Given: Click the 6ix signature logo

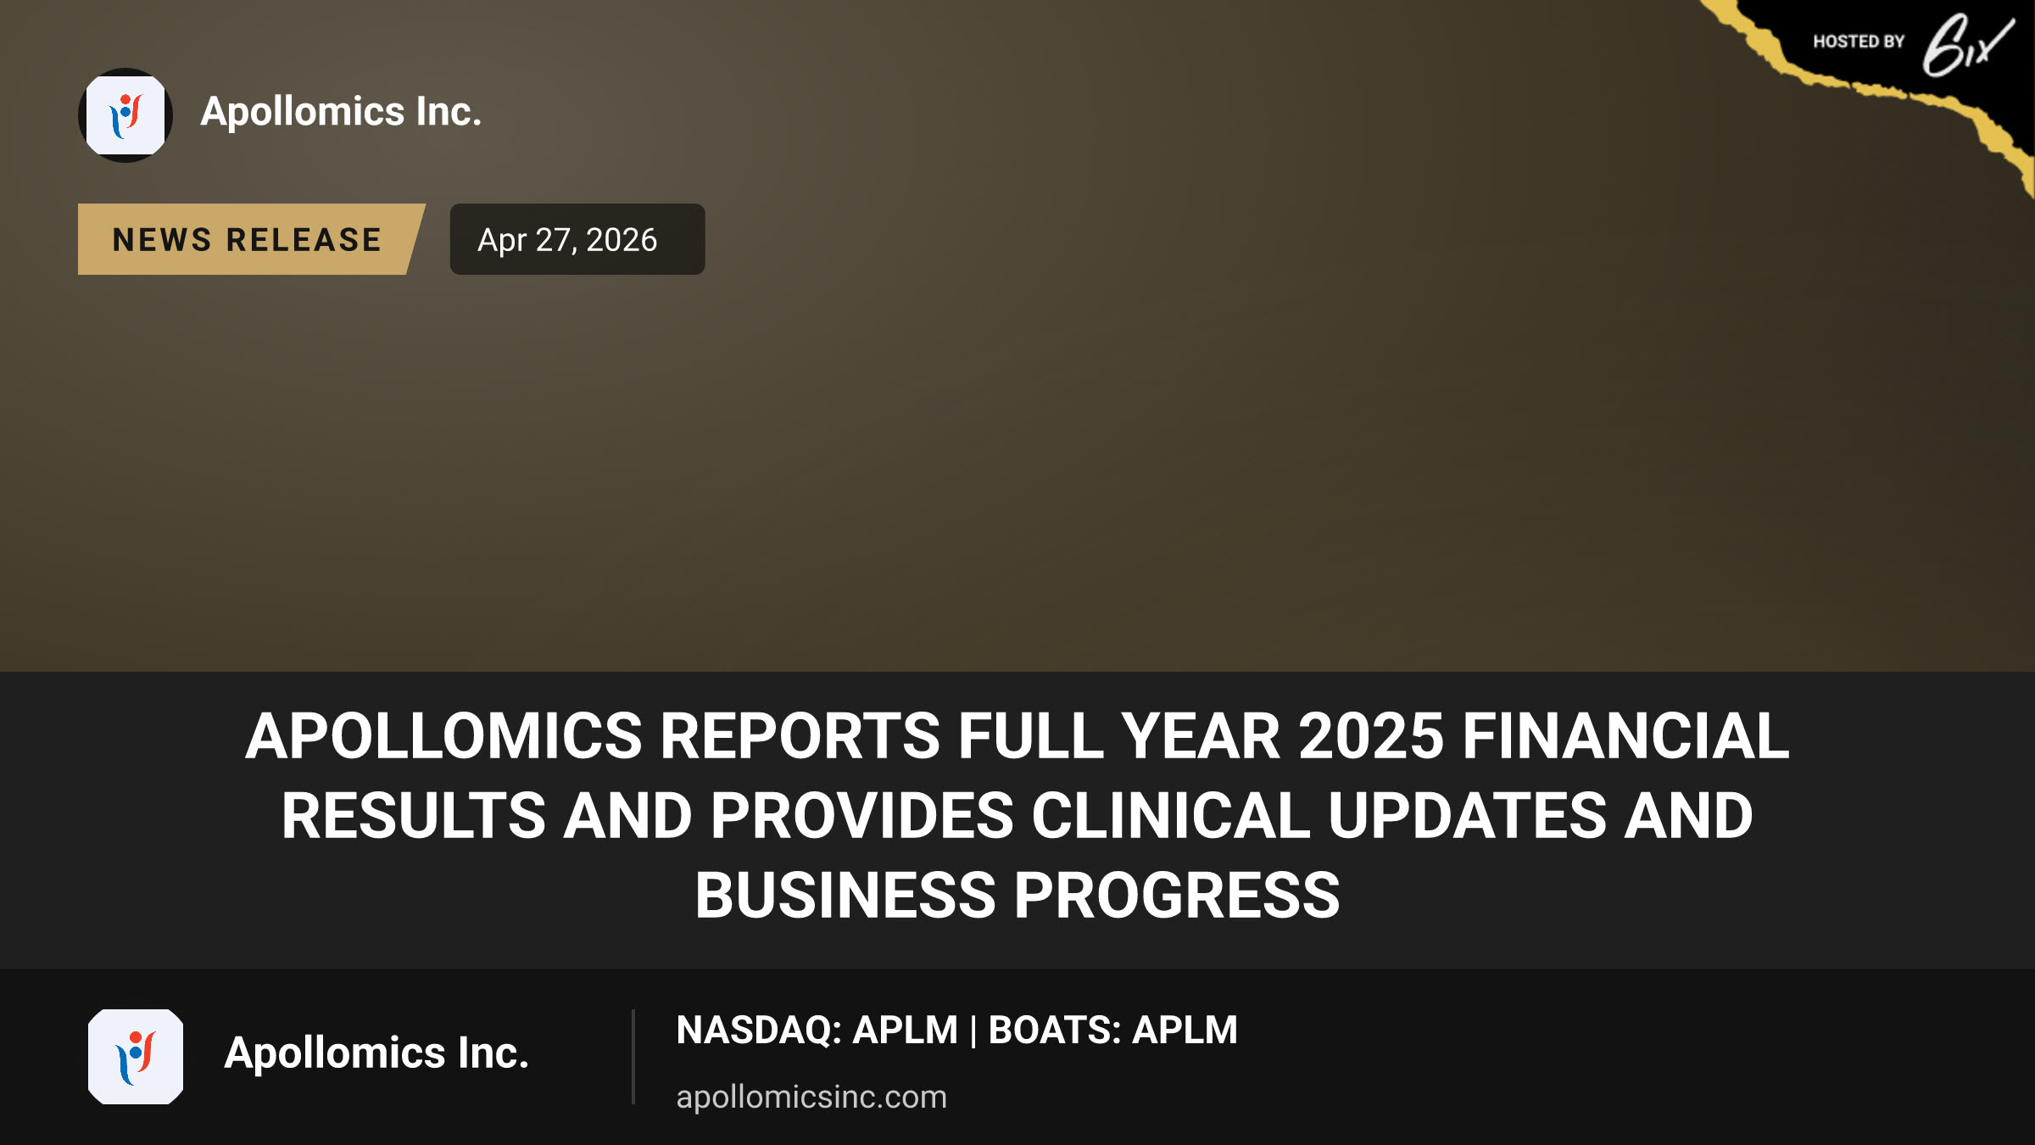Looking at the screenshot, I should pyautogui.click(x=1967, y=45).
